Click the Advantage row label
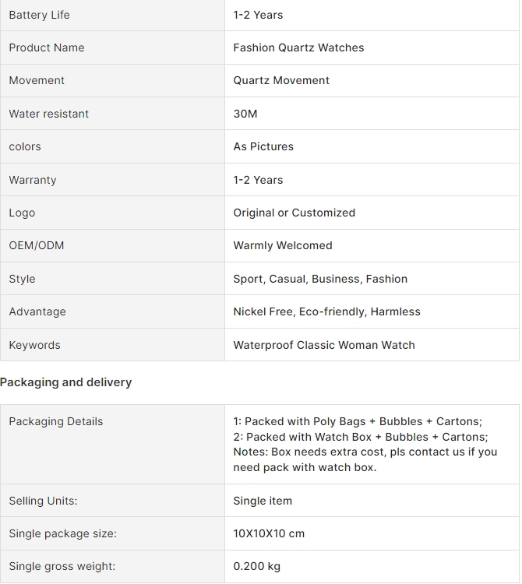The height and width of the screenshot is (584, 522). tap(37, 311)
